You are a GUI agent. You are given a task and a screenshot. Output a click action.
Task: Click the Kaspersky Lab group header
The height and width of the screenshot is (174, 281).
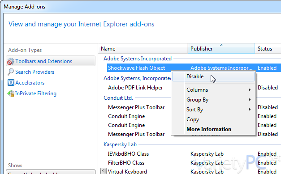tap(120, 144)
